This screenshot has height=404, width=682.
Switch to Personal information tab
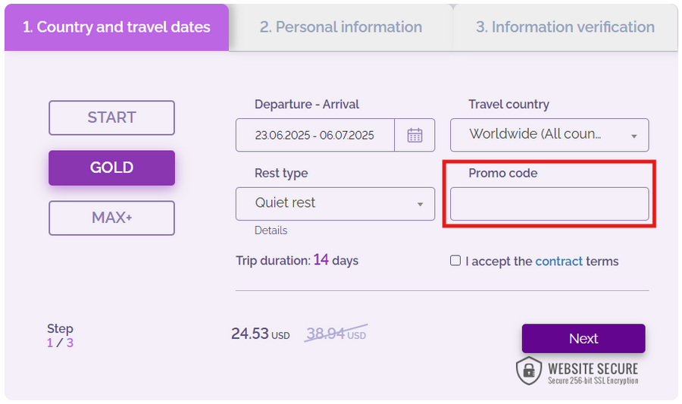pyautogui.click(x=340, y=27)
